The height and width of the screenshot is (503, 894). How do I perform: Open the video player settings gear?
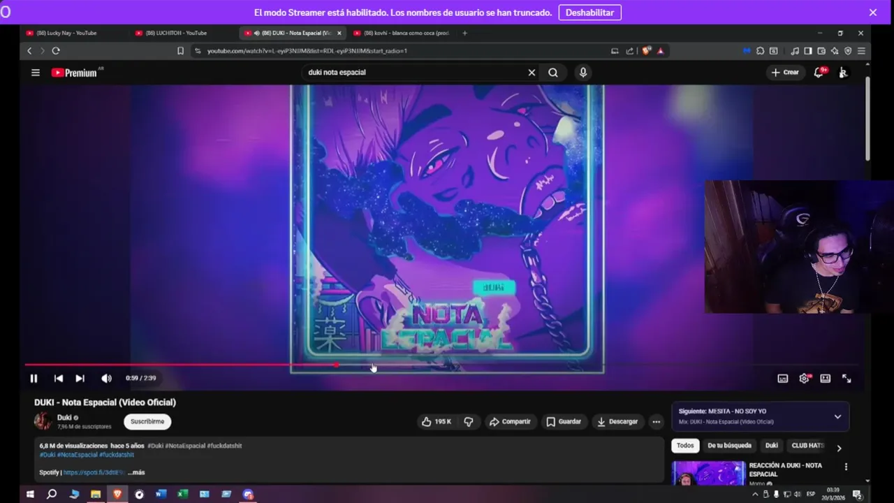804,378
